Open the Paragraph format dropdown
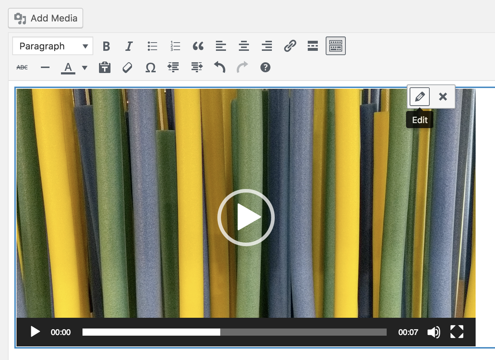 point(53,46)
